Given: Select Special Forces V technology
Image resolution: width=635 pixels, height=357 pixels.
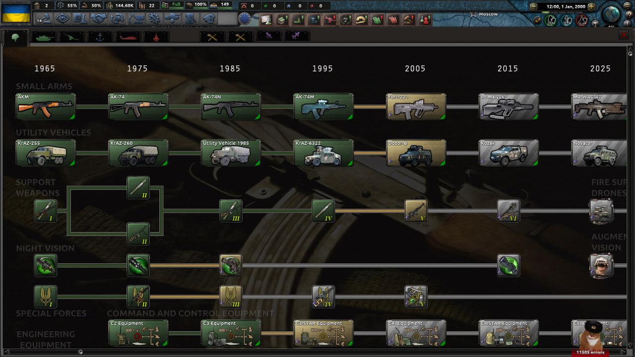Looking at the screenshot, I should [416, 297].
